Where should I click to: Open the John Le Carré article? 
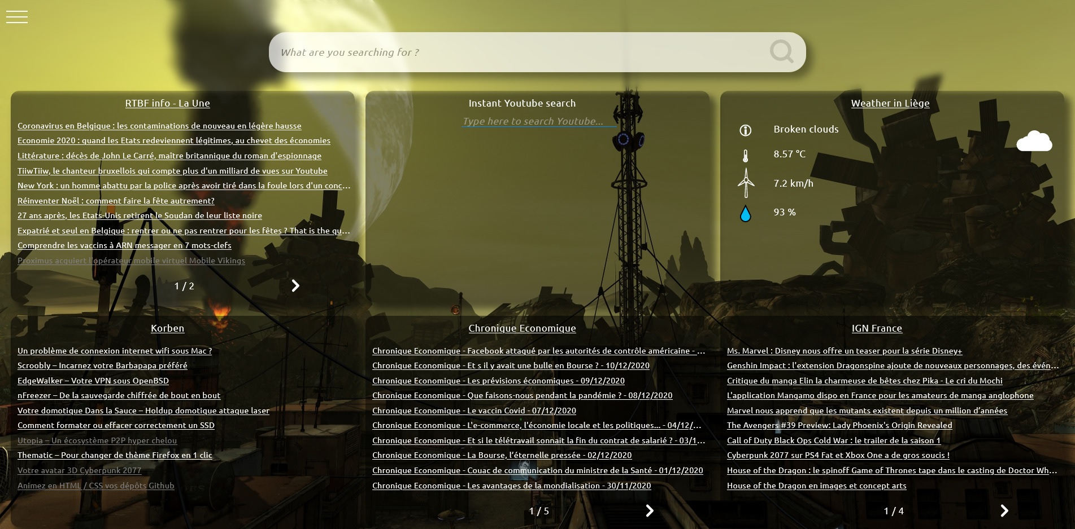169,156
